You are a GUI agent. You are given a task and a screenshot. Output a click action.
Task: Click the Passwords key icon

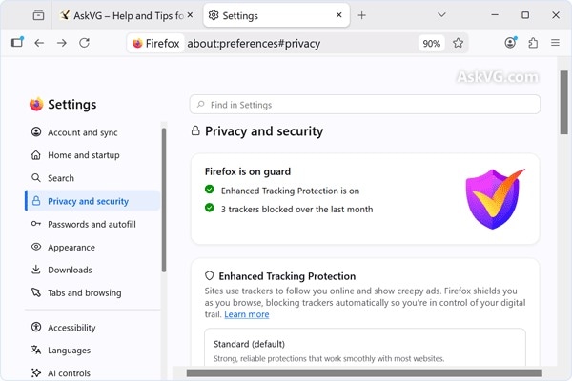pyautogui.click(x=36, y=224)
